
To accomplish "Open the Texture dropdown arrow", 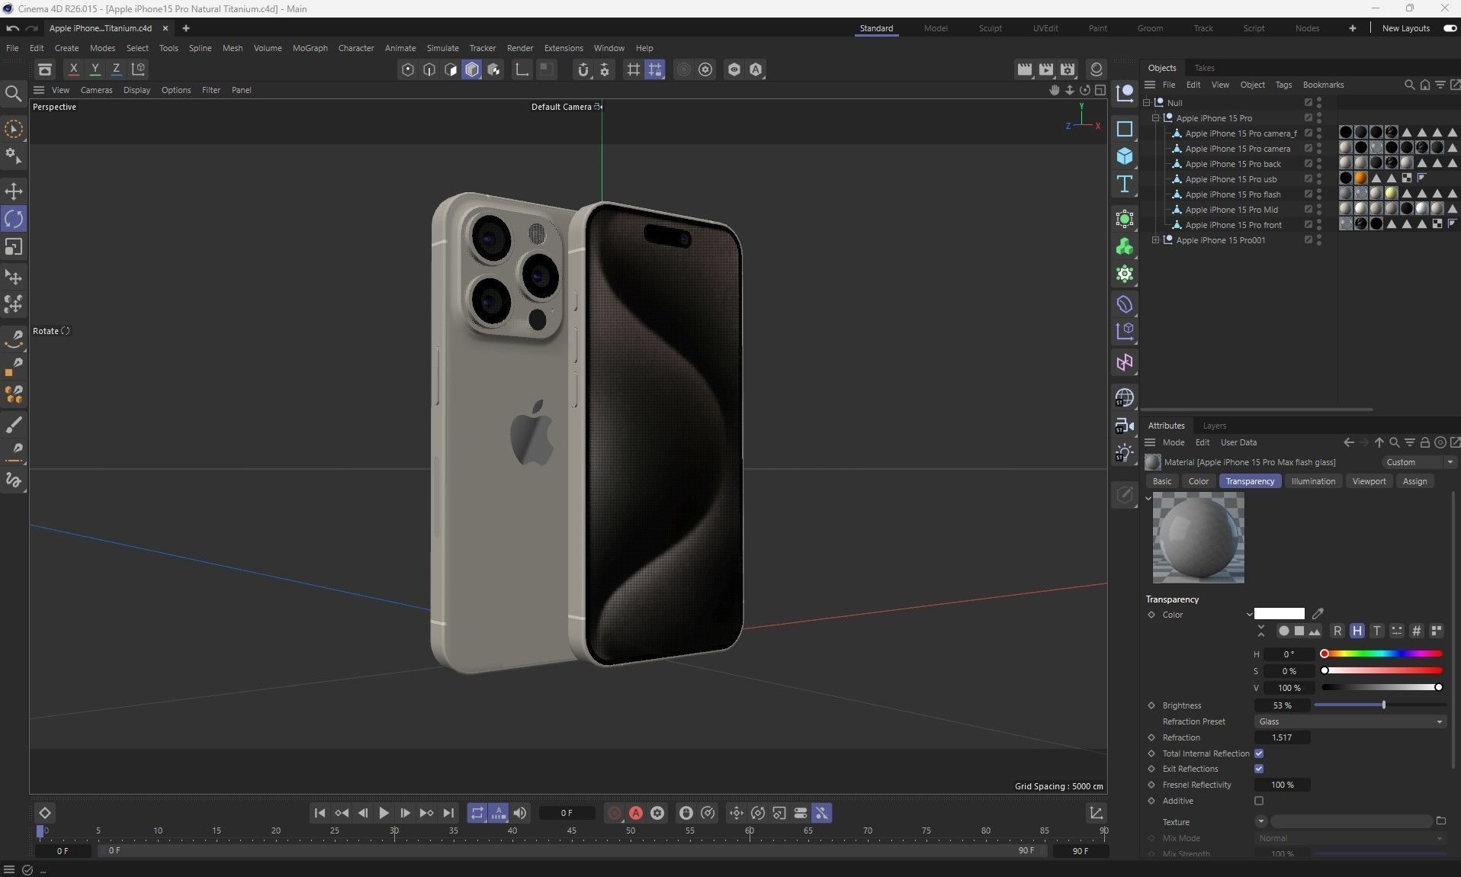I will click(1261, 821).
